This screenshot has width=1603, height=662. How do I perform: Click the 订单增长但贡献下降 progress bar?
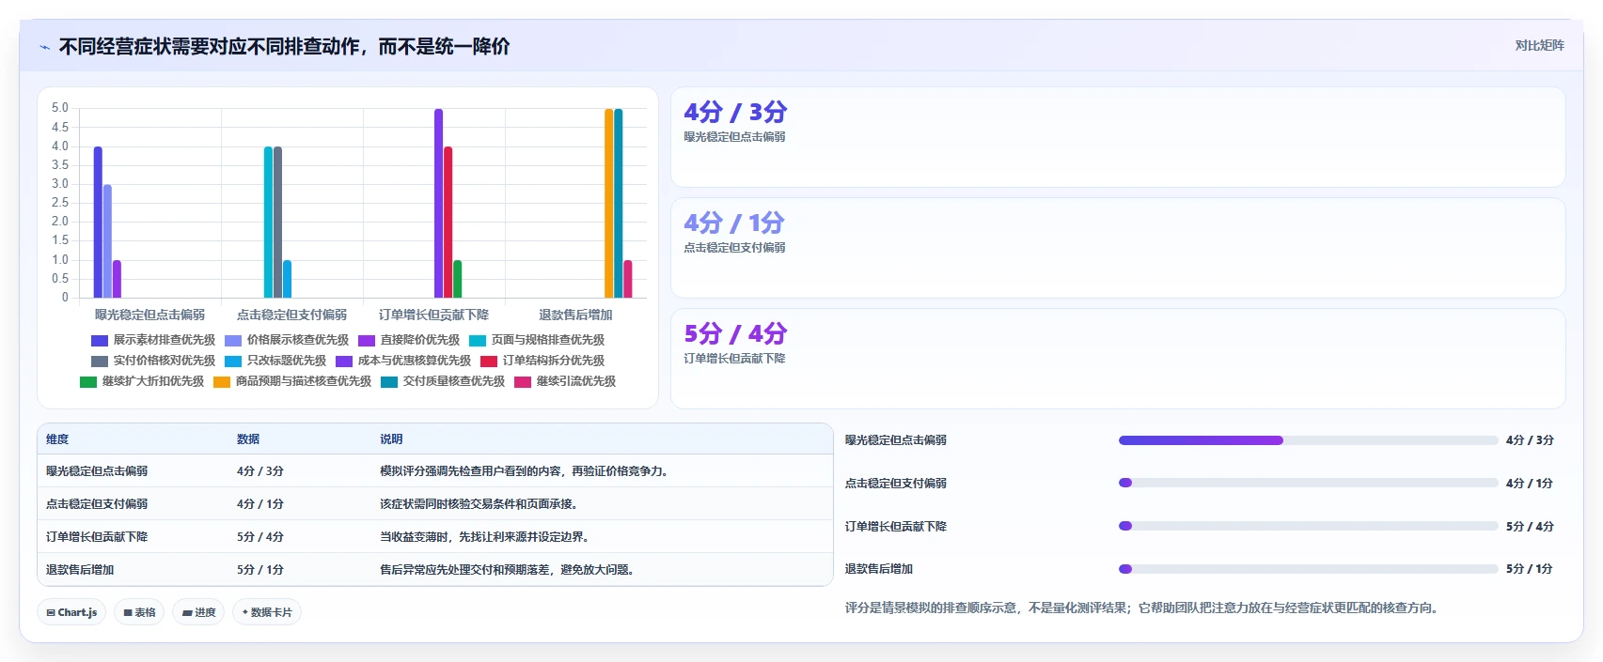1308,526
